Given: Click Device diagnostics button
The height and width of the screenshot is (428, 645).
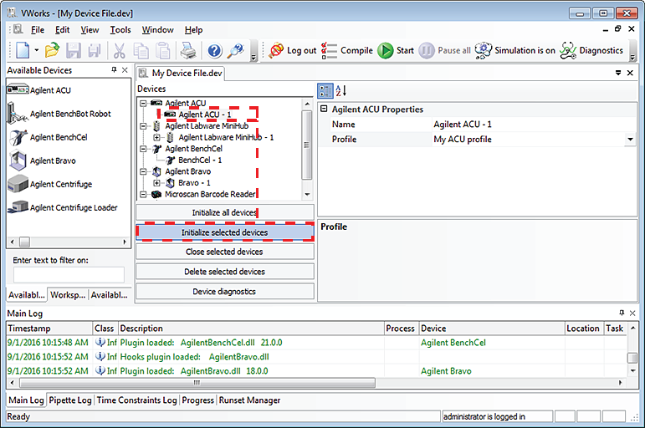Looking at the screenshot, I should click(x=225, y=292).
